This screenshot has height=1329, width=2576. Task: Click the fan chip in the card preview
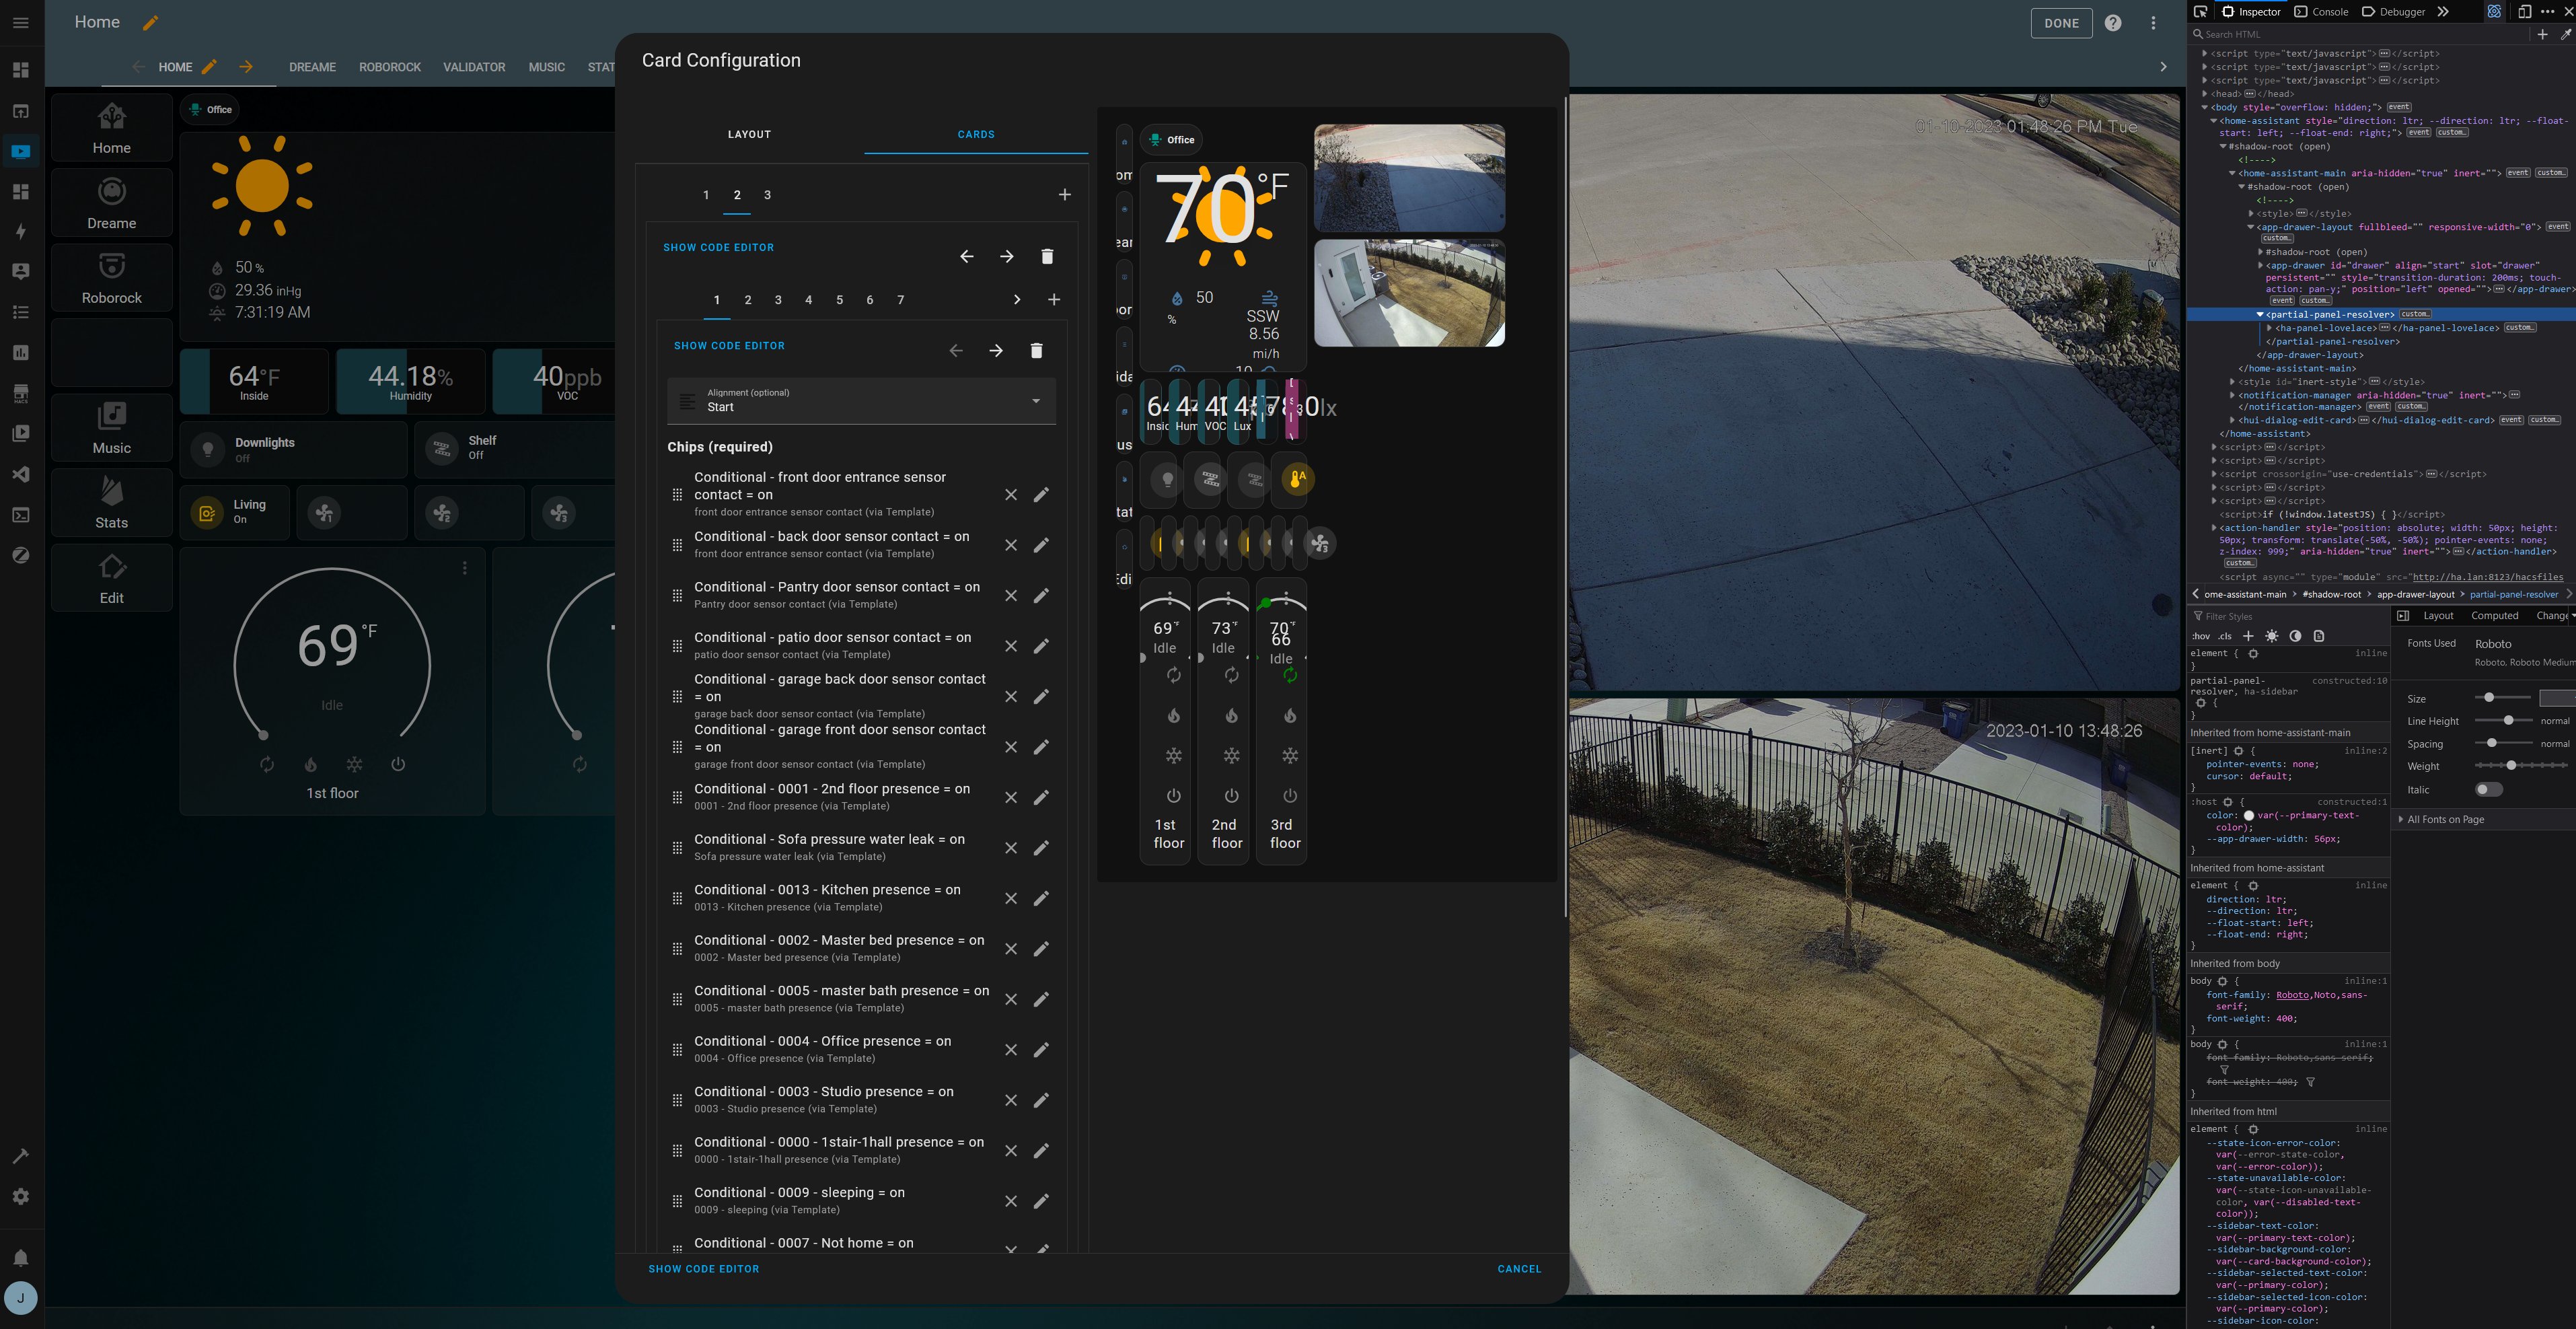(x=1320, y=543)
